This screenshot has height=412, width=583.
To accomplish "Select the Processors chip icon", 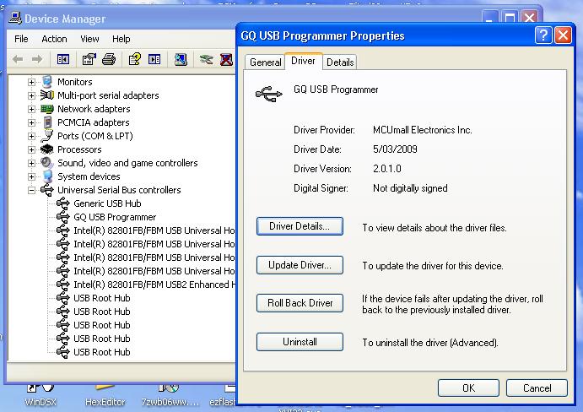I will tap(47, 149).
